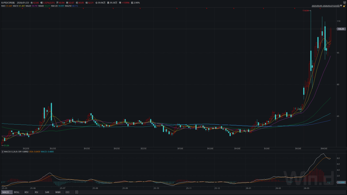This screenshot has height=195, width=347.
Task: Click the MACD help question mark icon
Action: click(2, 151)
